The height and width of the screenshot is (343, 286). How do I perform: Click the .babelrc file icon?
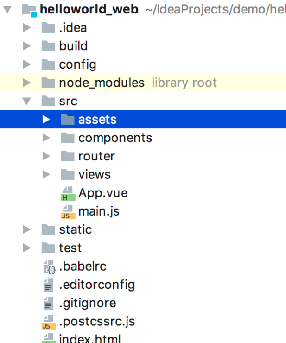(49, 267)
